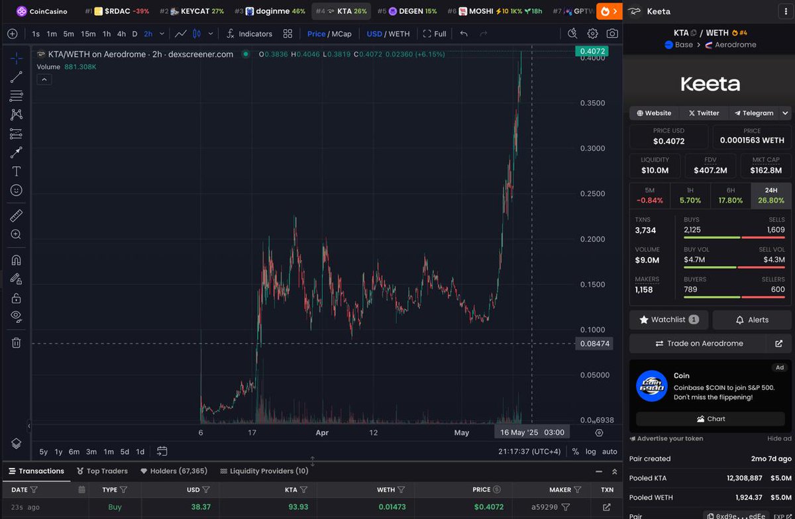Set the chart interval to 4h
Screen dimensions: 795x519
coord(121,34)
